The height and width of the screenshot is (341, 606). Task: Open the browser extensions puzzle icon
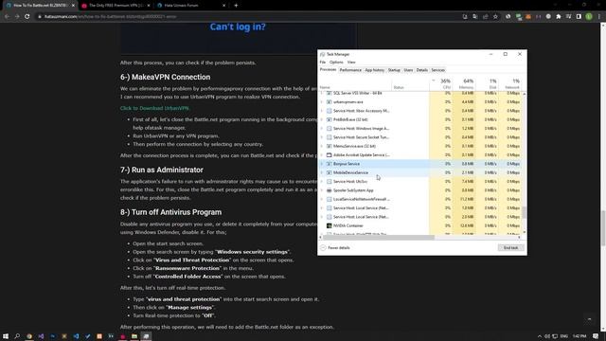point(559,17)
